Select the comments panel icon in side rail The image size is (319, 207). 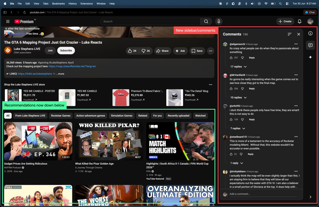click(310, 45)
